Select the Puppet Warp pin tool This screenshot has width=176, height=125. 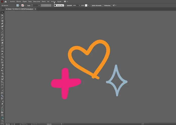[2, 54]
